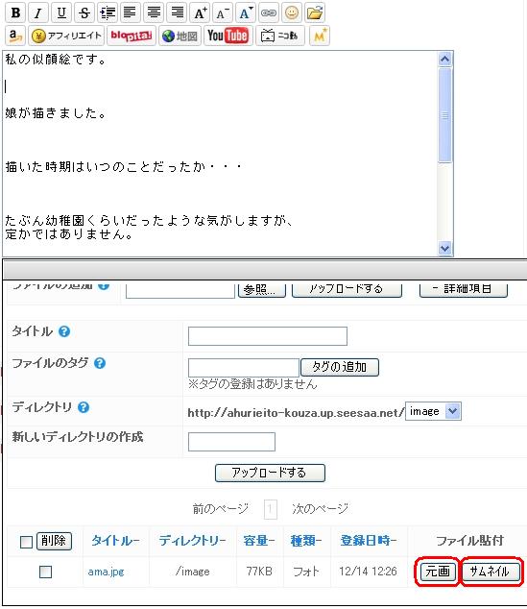527x609 pixels.
Task: Open the emoji smiley picker
Action: [x=292, y=12]
